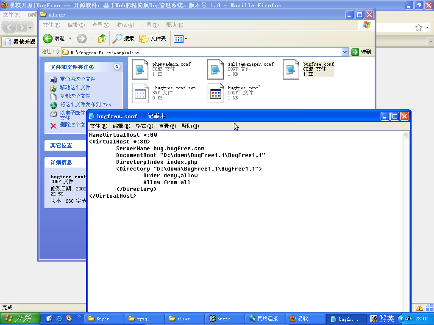
Task: Click the Views icon in Explorer toolbar
Action: [x=178, y=39]
